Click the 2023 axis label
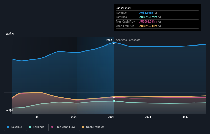Image resolution: width=210 pixels, height=134 pixels. click(111, 117)
